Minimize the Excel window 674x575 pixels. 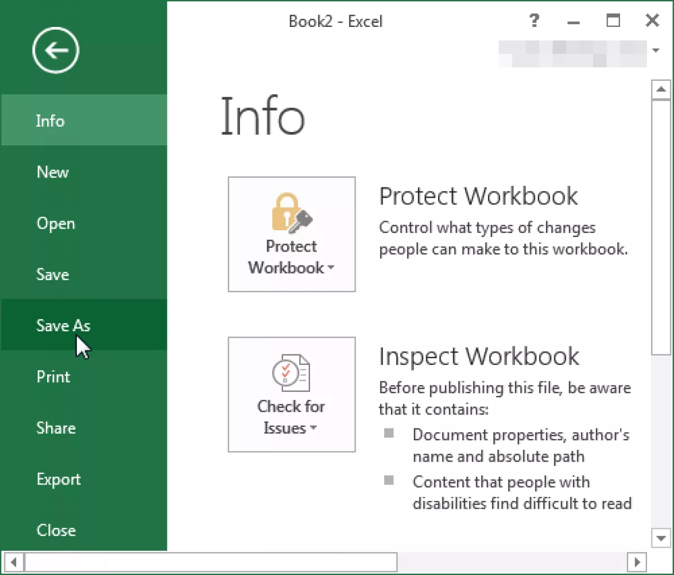pyautogui.click(x=573, y=22)
